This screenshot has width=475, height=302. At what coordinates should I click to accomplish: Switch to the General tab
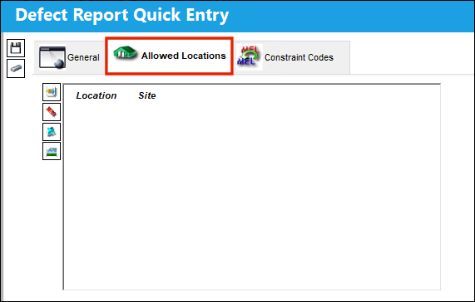coord(69,57)
